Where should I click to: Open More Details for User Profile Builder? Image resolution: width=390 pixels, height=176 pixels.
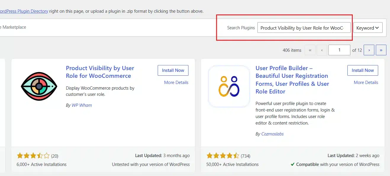[366, 83]
